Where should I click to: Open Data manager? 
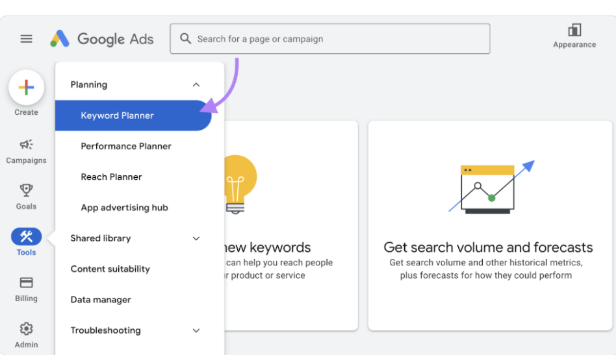pyautogui.click(x=101, y=300)
